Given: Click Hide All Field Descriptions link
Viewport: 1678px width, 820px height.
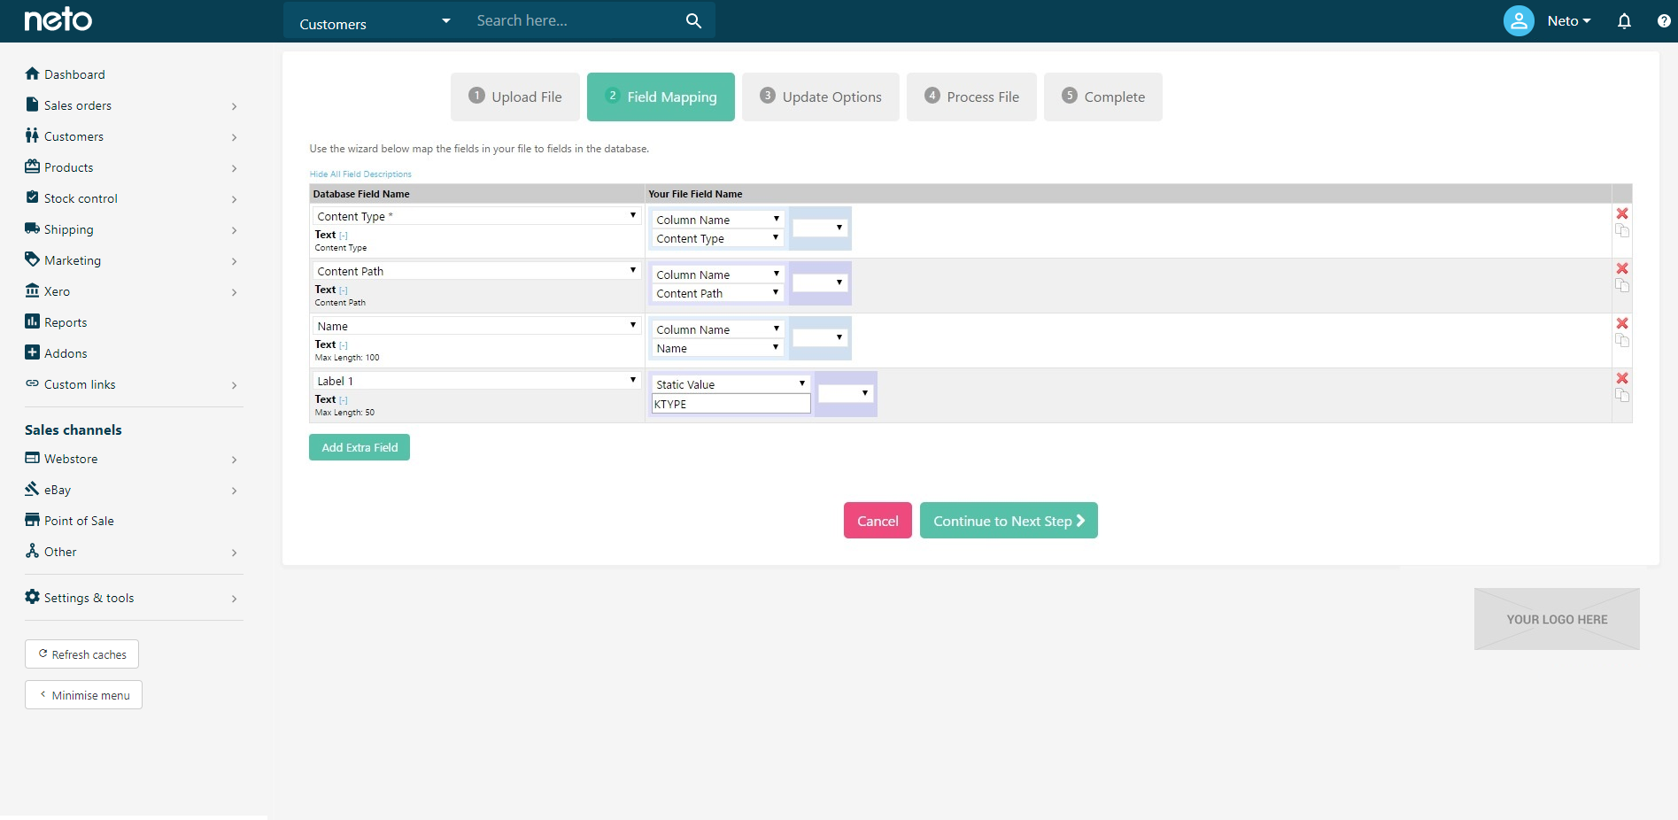Looking at the screenshot, I should pos(360,174).
